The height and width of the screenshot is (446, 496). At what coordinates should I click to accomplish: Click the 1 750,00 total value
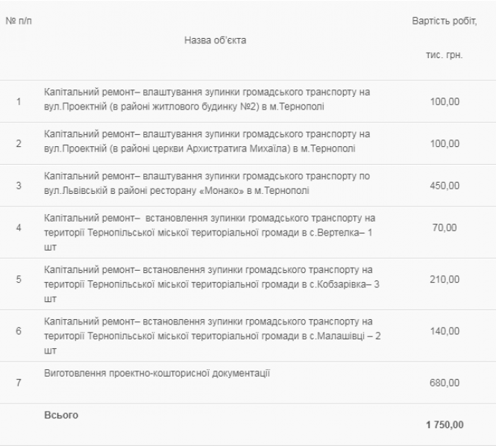(x=444, y=424)
